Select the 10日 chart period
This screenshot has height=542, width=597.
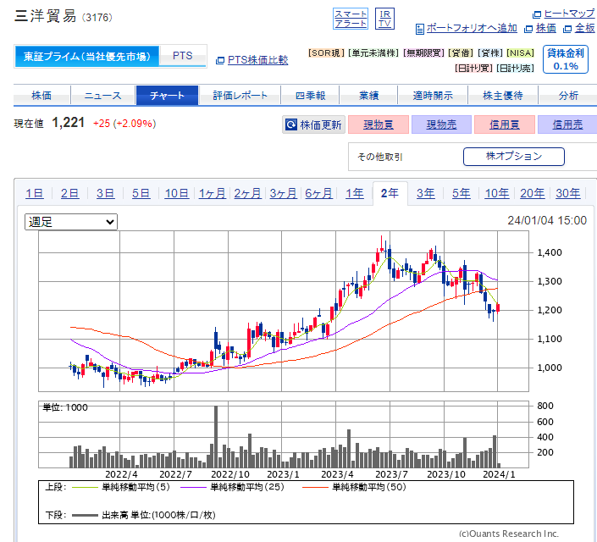(x=177, y=193)
